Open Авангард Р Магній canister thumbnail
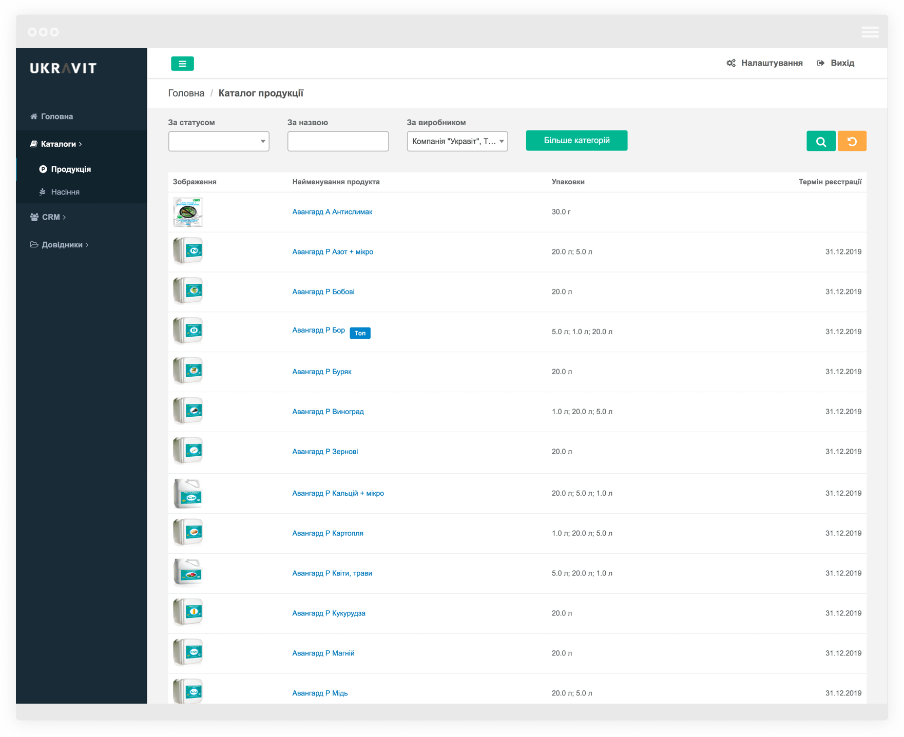 188,653
